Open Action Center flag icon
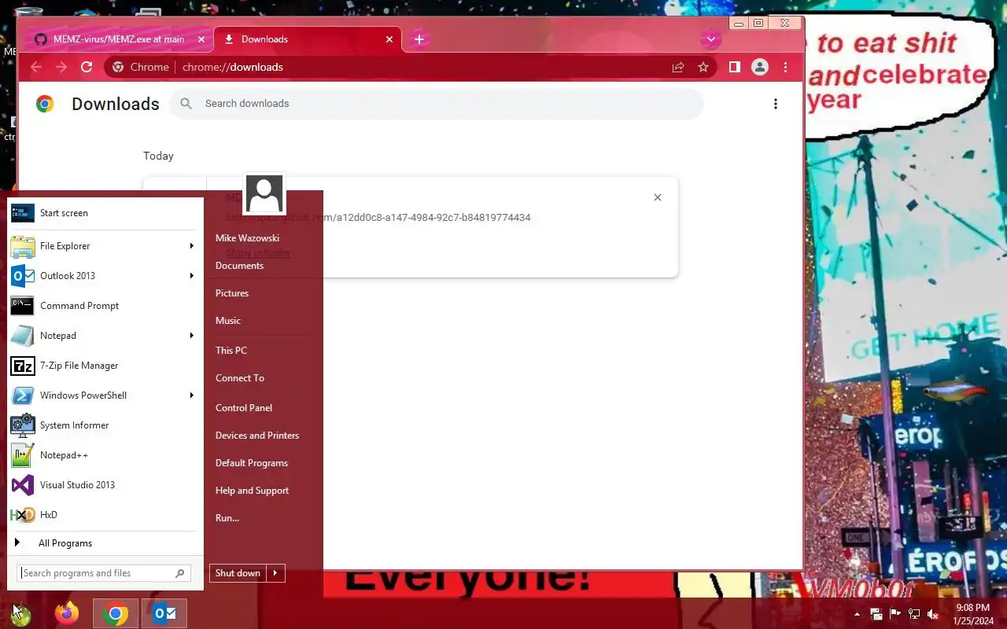The image size is (1007, 629). [x=895, y=614]
